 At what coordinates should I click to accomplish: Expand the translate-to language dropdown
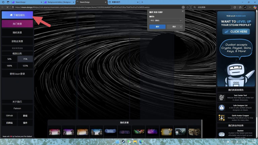point(166,20)
